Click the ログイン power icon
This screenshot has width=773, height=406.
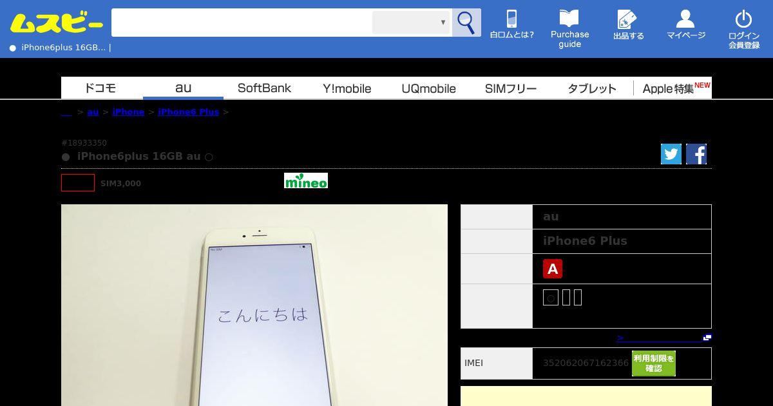click(744, 29)
